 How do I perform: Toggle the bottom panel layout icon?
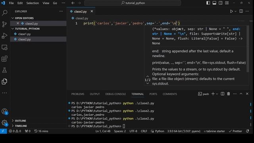[214, 3]
